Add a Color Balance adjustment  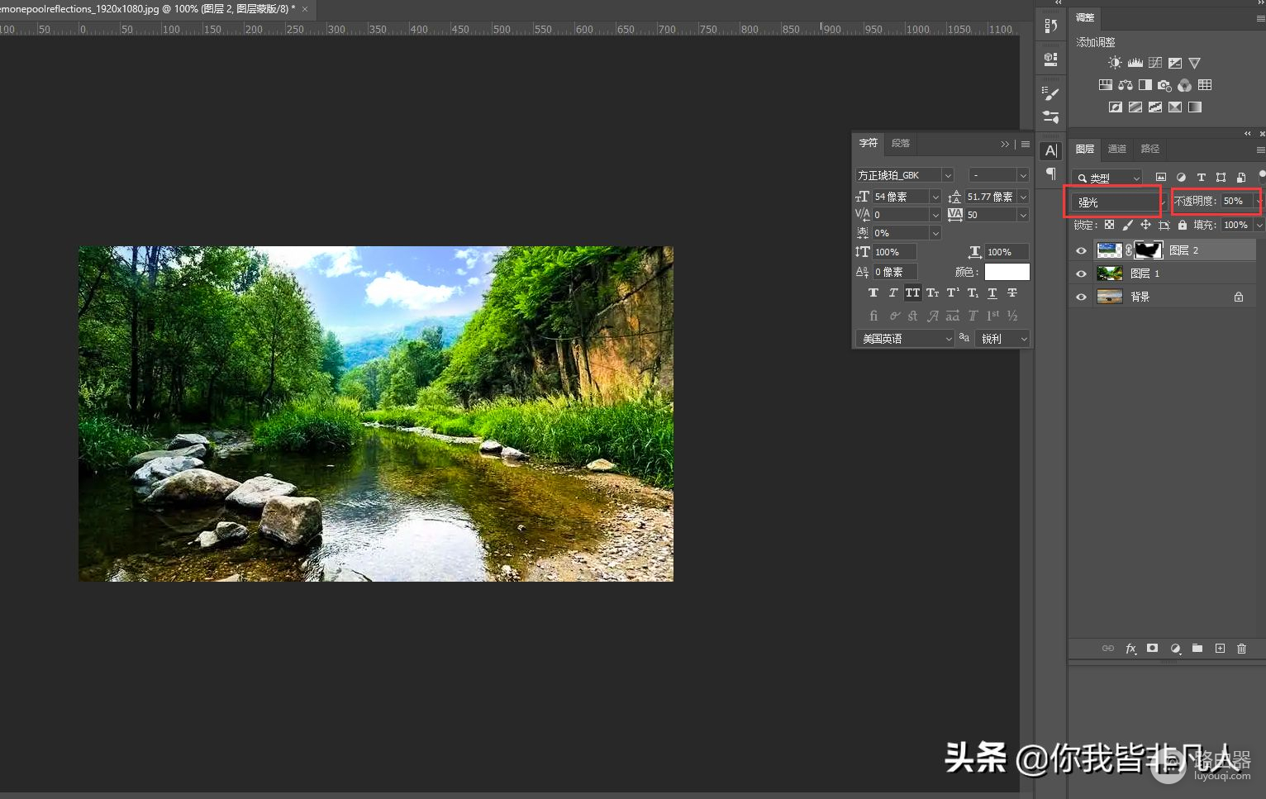point(1126,85)
